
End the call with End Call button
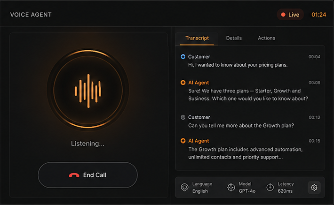tap(88, 175)
